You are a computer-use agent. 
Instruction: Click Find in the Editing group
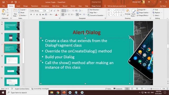pos(155,10)
